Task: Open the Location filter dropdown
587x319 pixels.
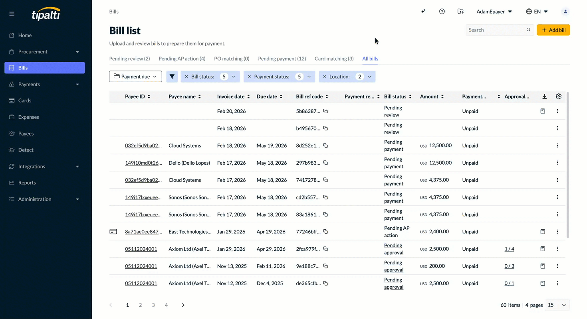Action: [369, 77]
